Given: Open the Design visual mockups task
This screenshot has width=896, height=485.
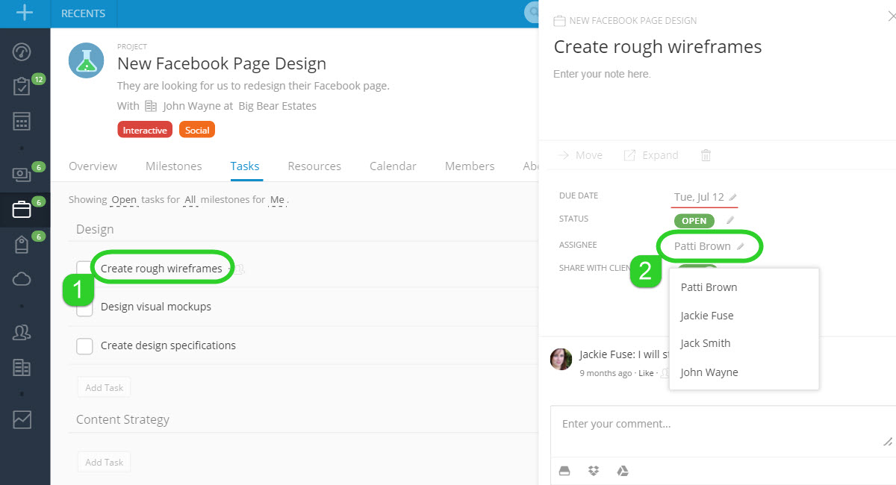Looking at the screenshot, I should point(156,307).
